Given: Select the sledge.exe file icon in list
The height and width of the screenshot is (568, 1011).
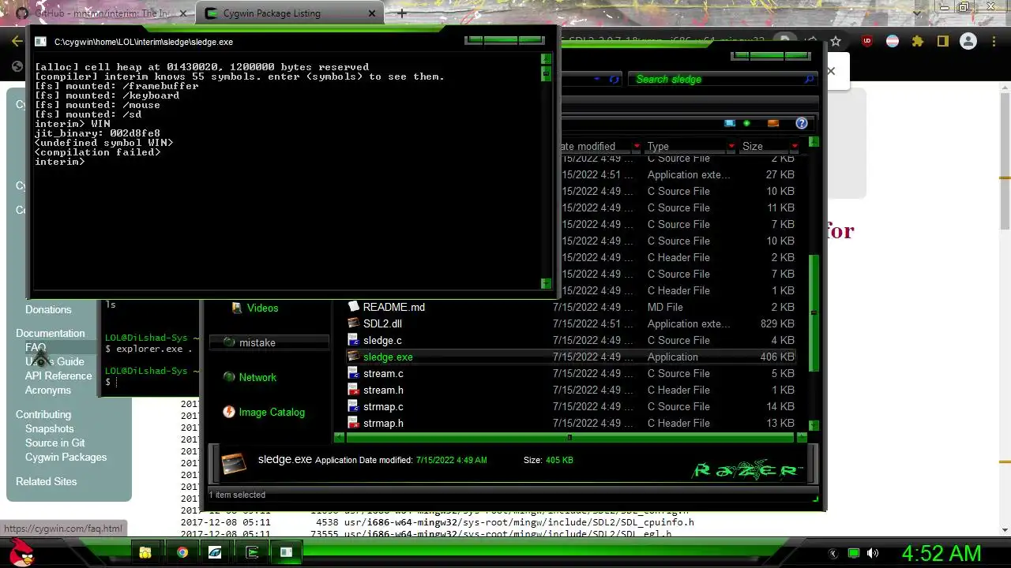Looking at the screenshot, I should [353, 357].
